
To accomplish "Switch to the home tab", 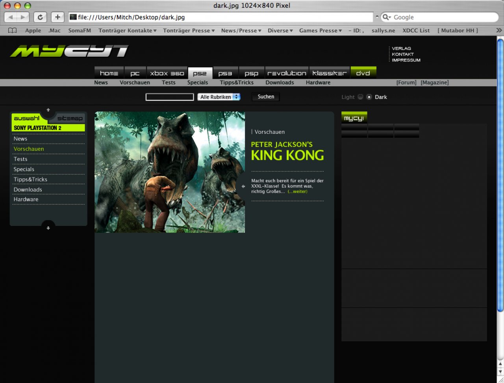I will (x=109, y=73).
